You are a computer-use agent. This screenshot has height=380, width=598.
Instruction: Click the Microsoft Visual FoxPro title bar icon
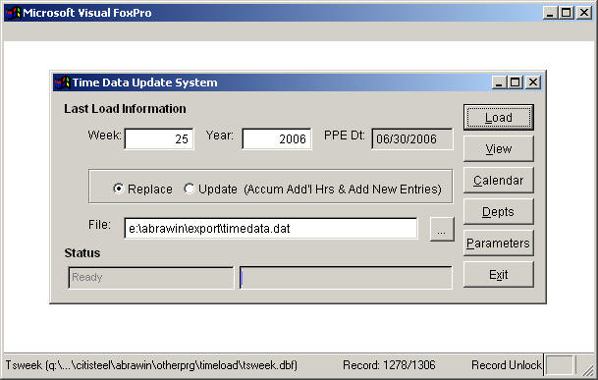(x=13, y=13)
